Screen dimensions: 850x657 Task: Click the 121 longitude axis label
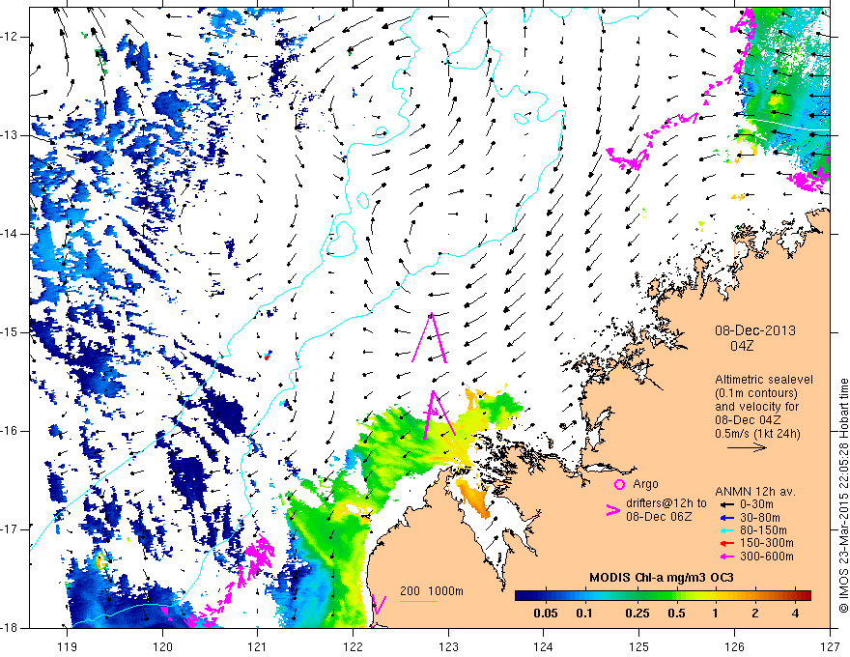click(258, 646)
